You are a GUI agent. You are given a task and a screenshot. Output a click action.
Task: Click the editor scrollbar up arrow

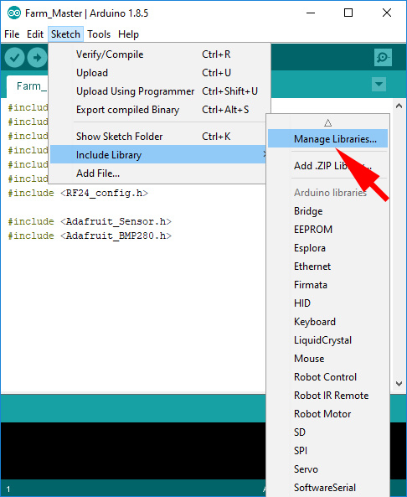(x=399, y=106)
